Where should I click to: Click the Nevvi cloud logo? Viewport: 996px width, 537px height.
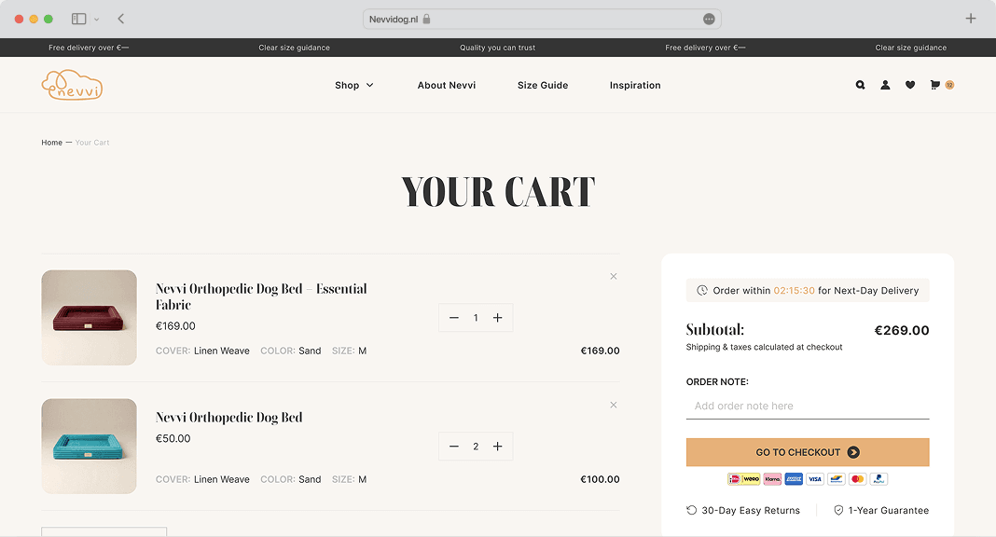(x=72, y=85)
